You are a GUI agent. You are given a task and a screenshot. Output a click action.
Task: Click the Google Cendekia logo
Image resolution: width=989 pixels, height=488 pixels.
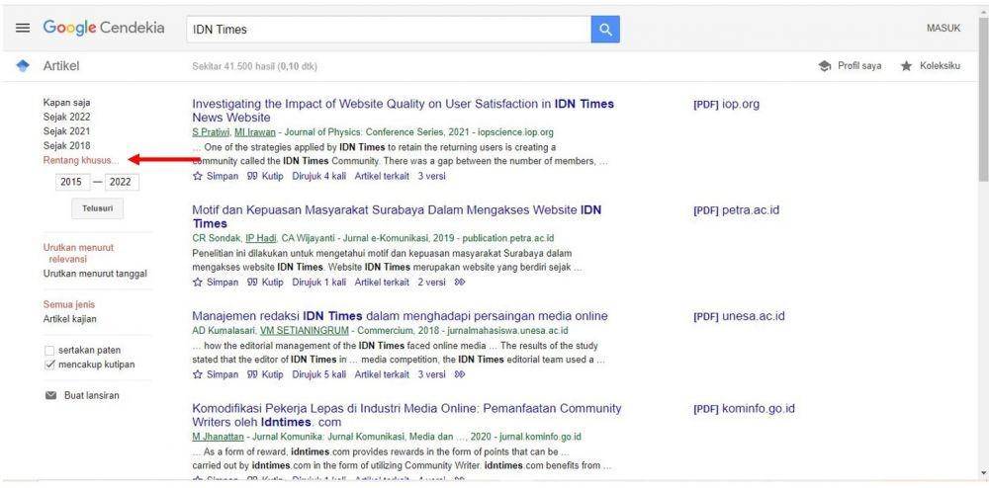[104, 29]
